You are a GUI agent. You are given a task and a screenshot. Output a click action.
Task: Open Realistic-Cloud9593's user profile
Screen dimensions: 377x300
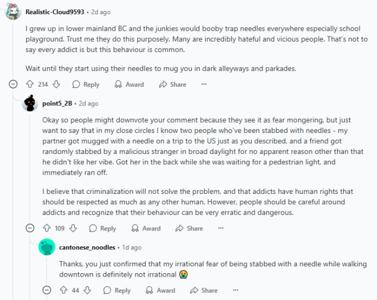point(50,11)
